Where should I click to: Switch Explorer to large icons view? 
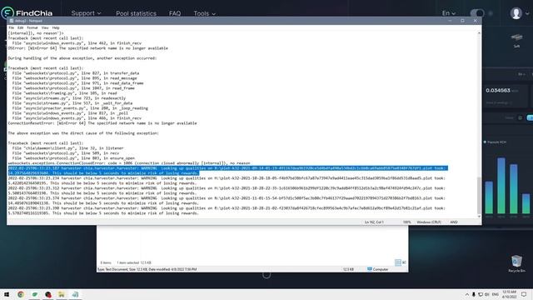pyautogui.click(x=404, y=262)
